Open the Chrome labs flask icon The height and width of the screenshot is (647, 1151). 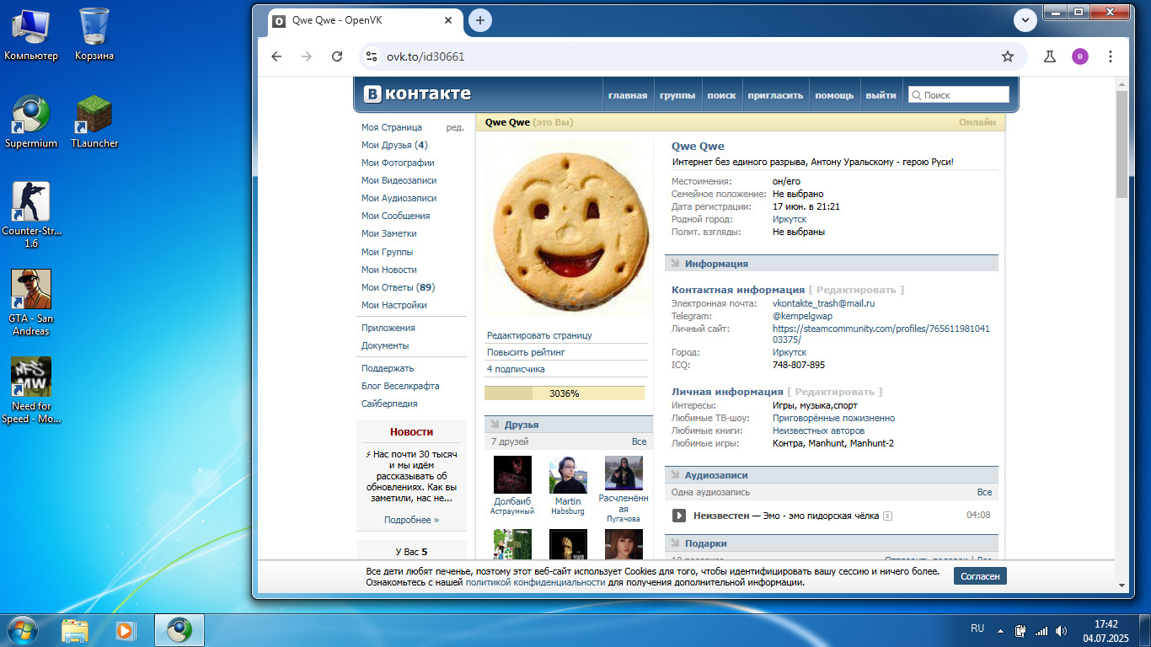[1049, 56]
